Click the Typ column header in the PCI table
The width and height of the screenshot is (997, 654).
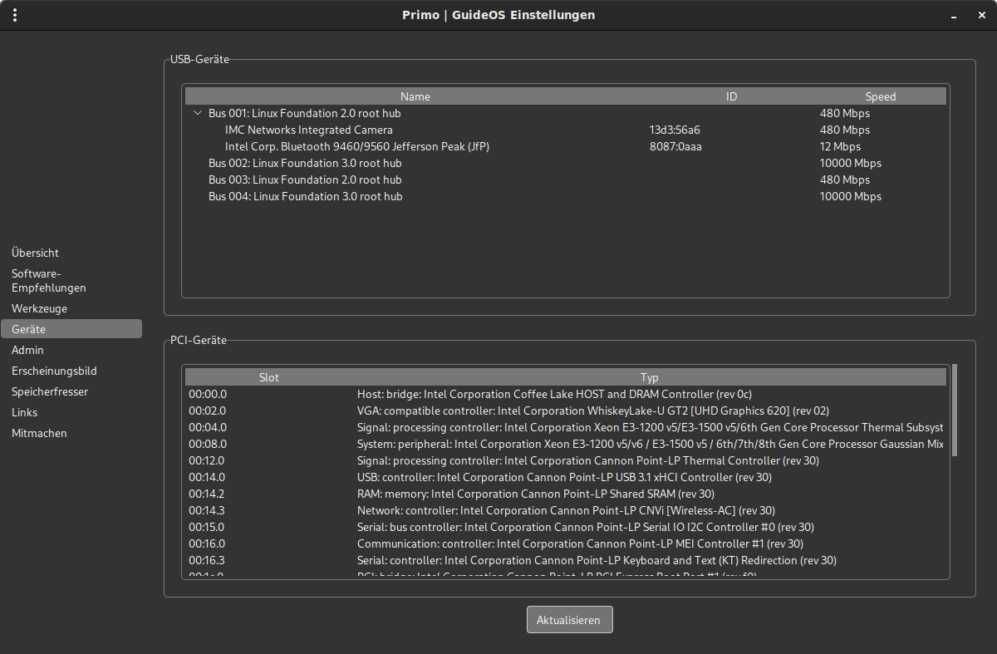649,377
